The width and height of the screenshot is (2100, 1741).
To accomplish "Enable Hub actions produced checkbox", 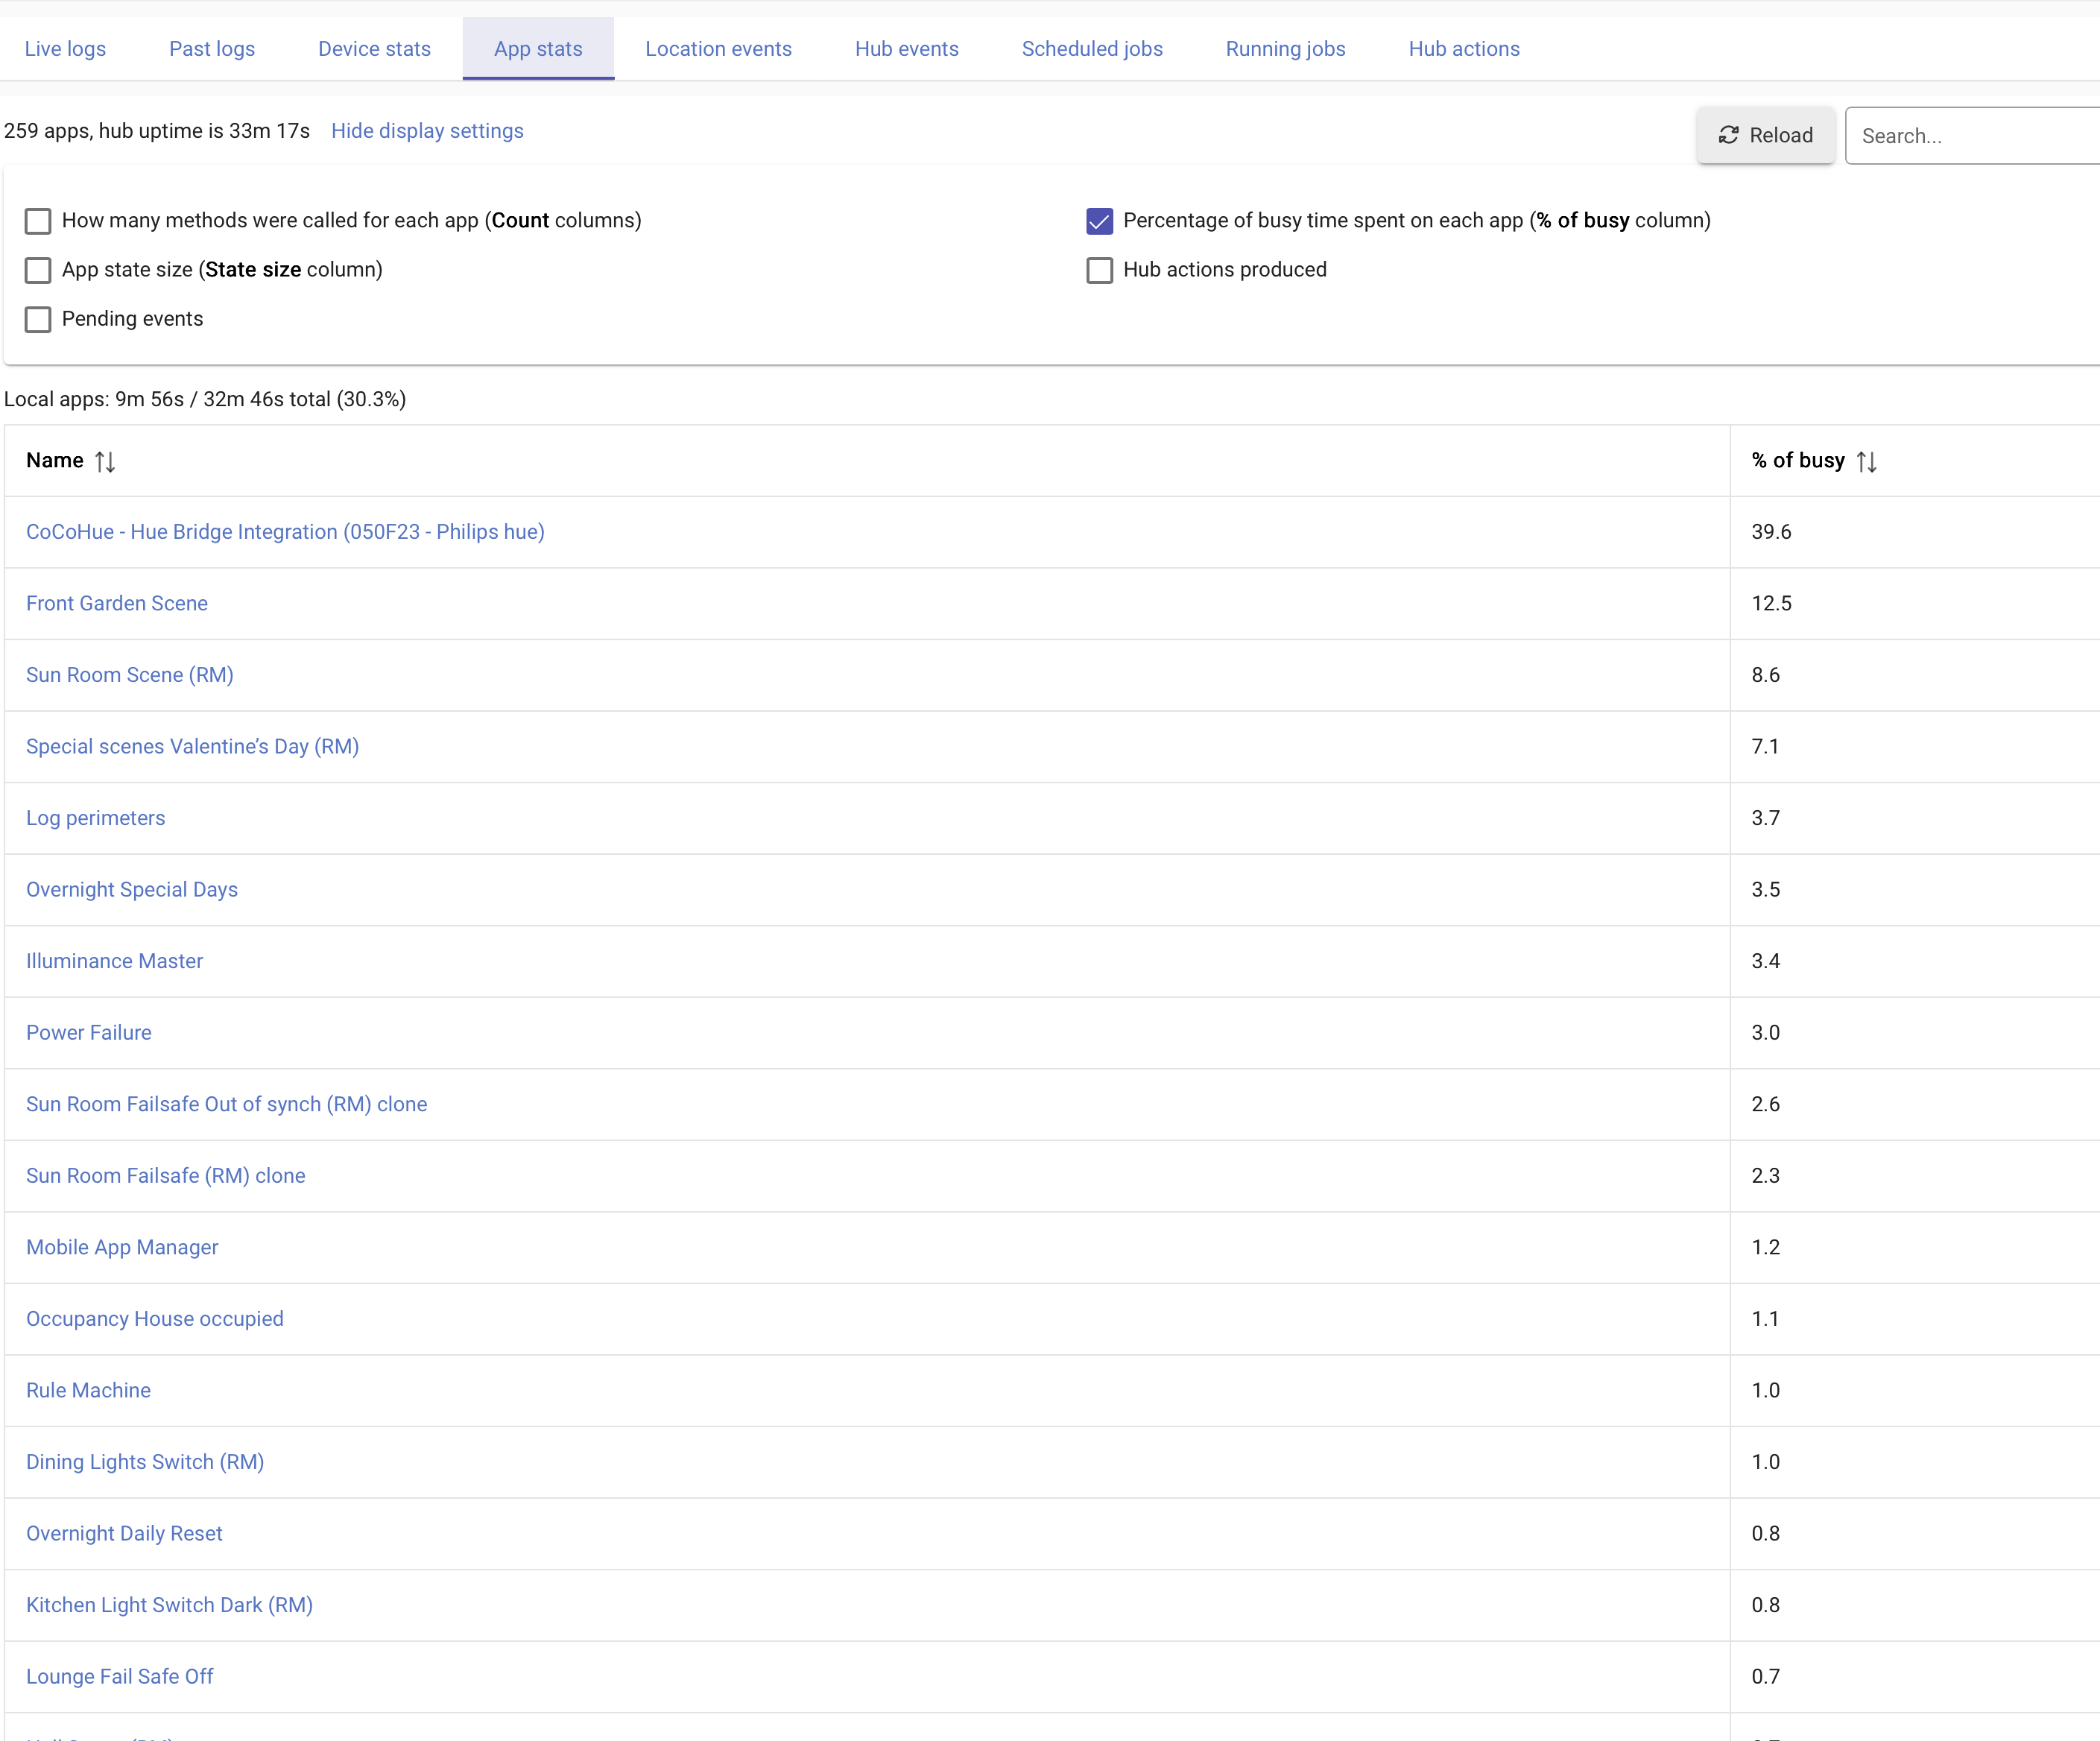I will 1099,270.
